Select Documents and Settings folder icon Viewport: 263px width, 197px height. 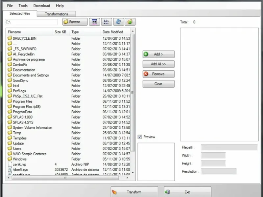click(10, 75)
